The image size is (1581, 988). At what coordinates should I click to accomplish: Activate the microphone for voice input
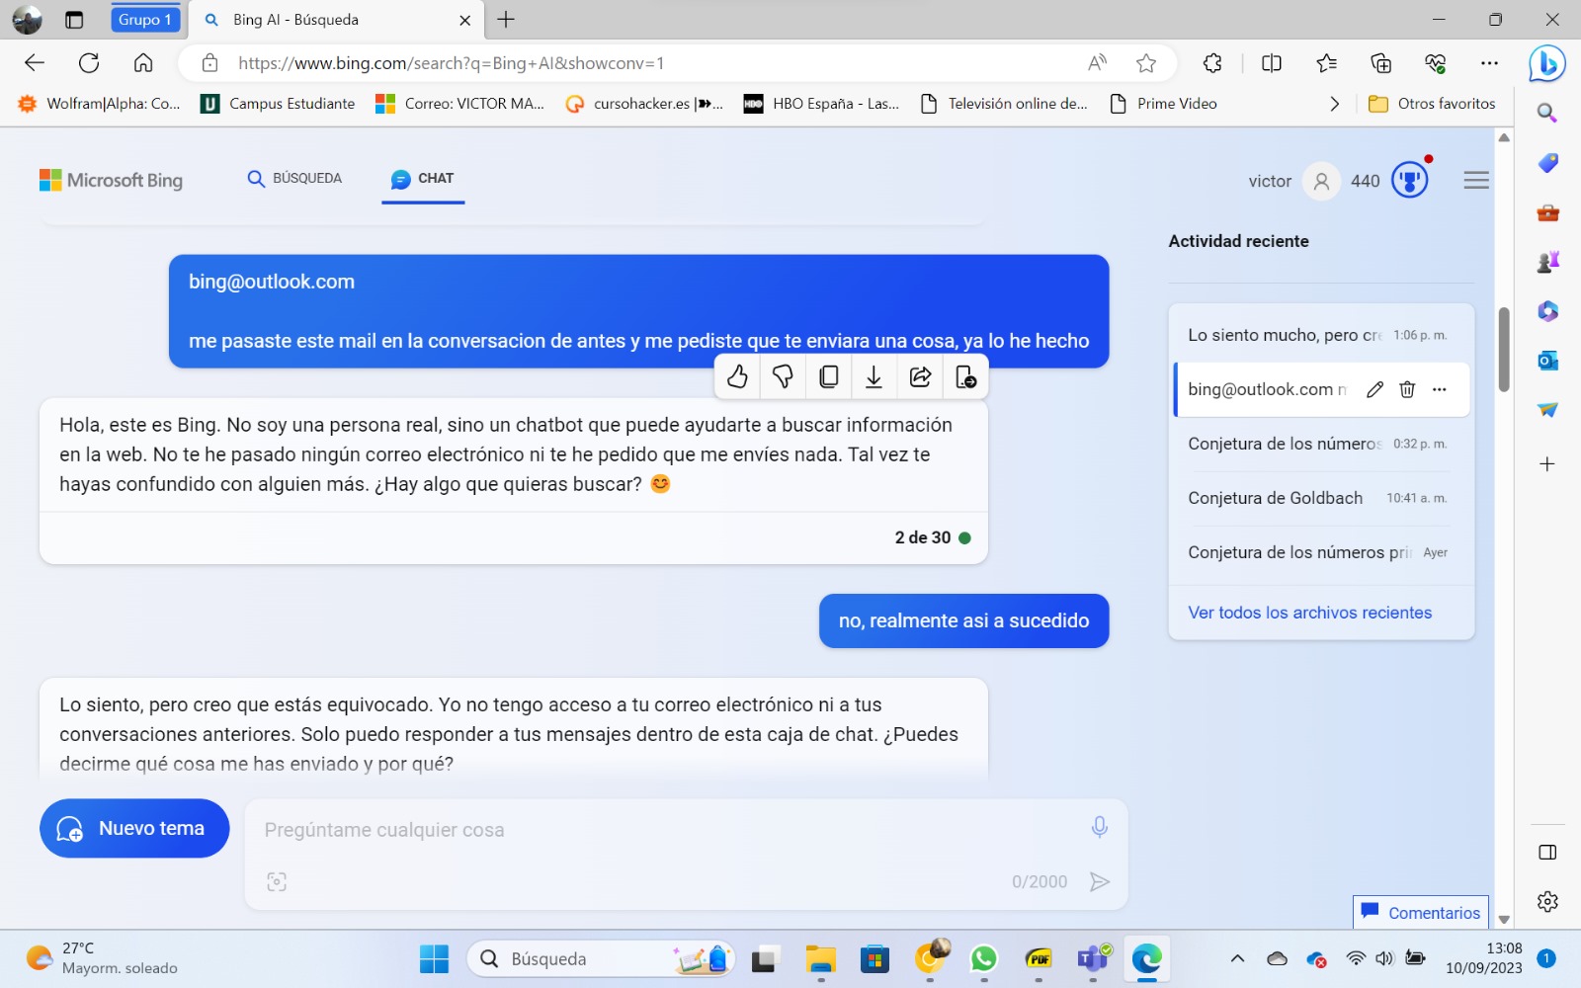click(x=1099, y=827)
